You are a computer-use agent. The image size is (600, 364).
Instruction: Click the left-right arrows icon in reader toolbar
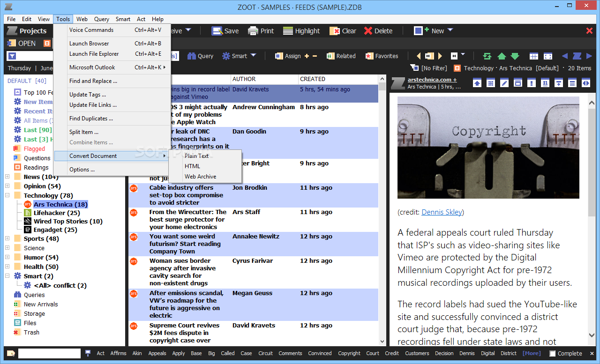(586, 83)
